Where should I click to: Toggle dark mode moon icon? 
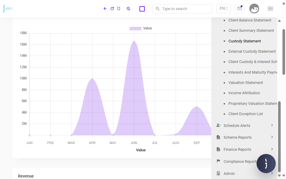click(129, 9)
